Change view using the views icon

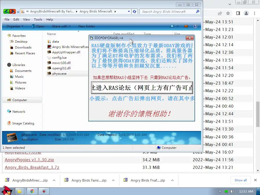pyautogui.click(x=172, y=26)
